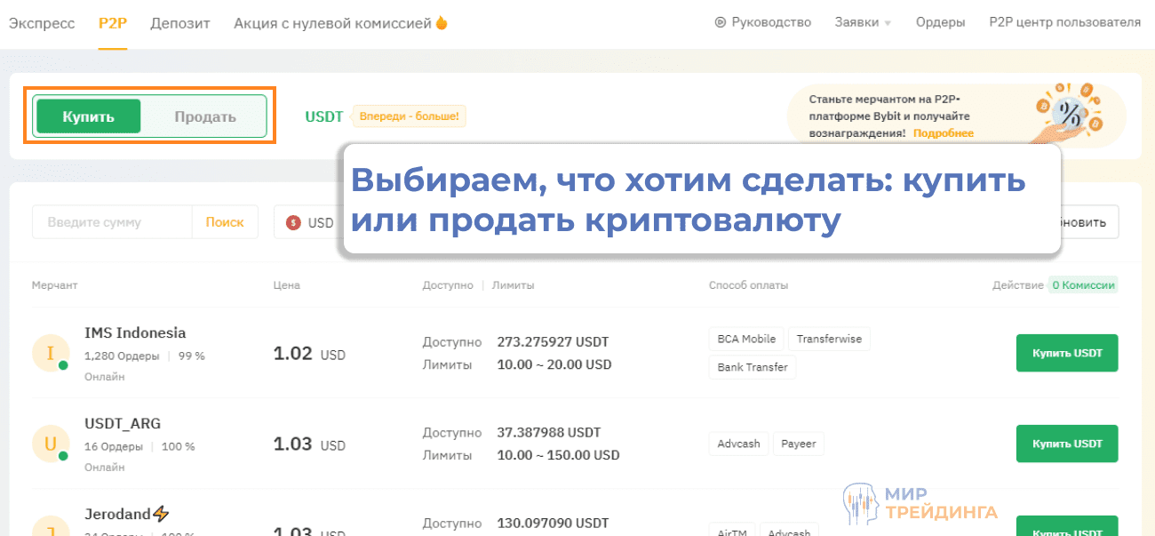Switch to Купить mode
This screenshot has height=536, width=1155.
click(x=88, y=116)
